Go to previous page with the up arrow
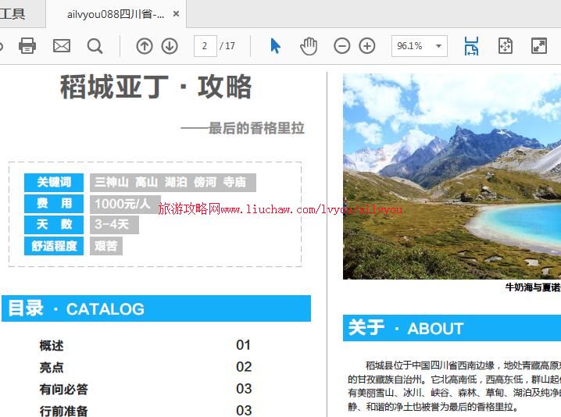561x417 pixels. pyautogui.click(x=145, y=46)
